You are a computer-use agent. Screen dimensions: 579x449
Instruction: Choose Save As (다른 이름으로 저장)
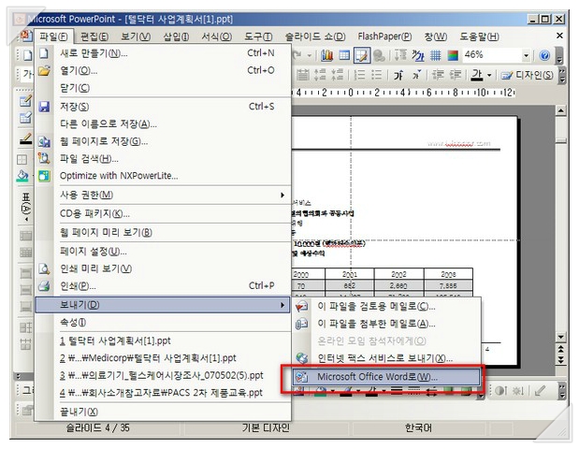[163, 123]
